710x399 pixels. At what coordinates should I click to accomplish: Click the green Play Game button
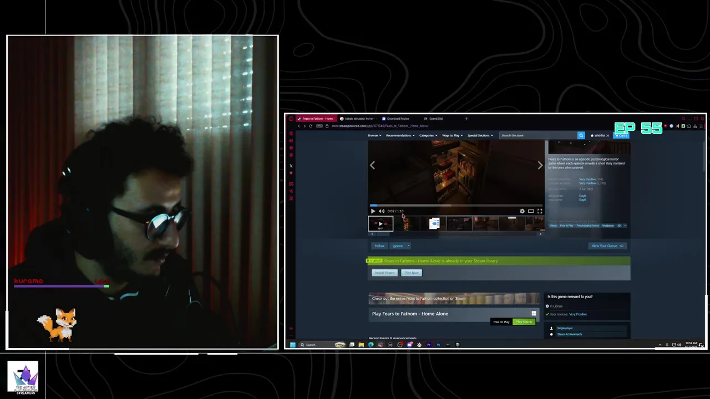tap(524, 322)
